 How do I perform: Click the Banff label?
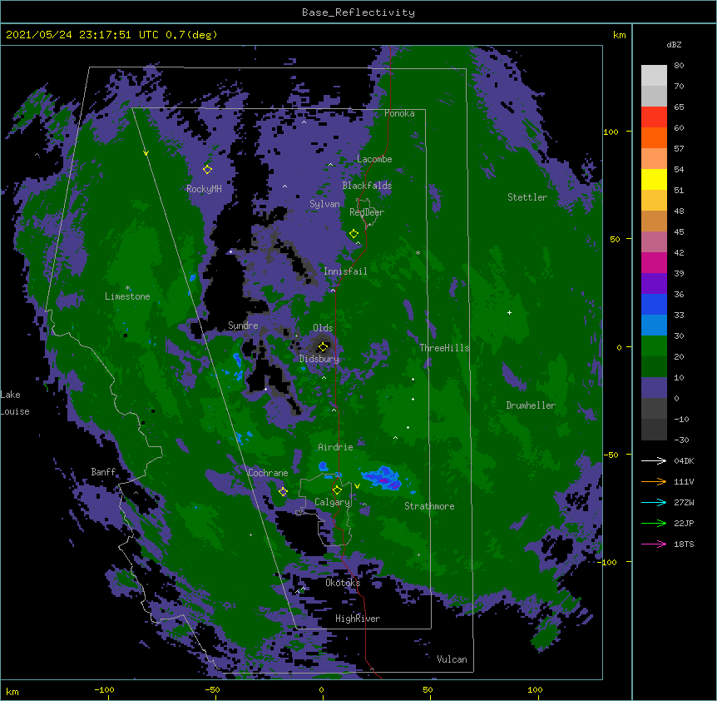tap(103, 472)
